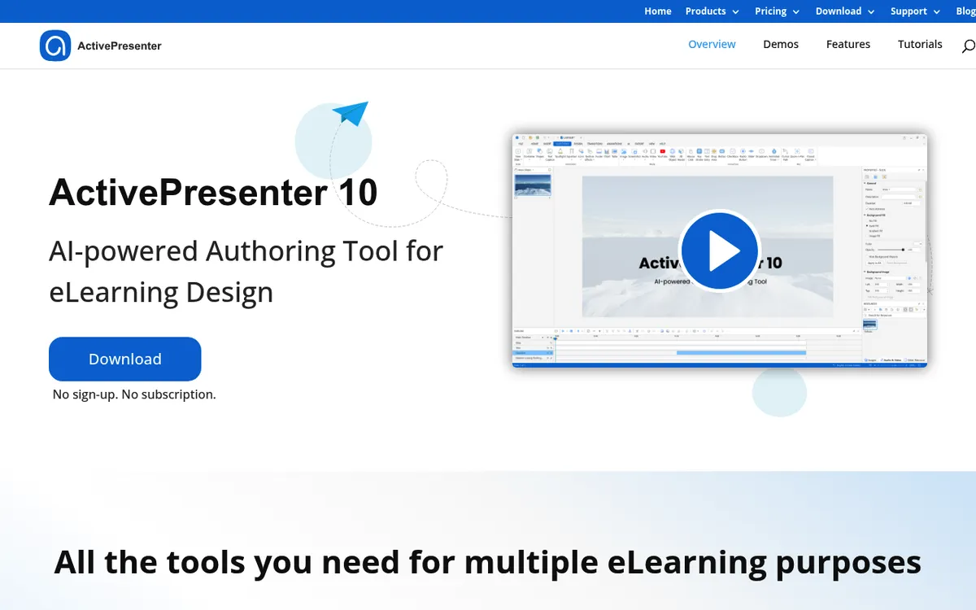The height and width of the screenshot is (610, 976).
Task: Select the Overview tab
Action: point(712,45)
